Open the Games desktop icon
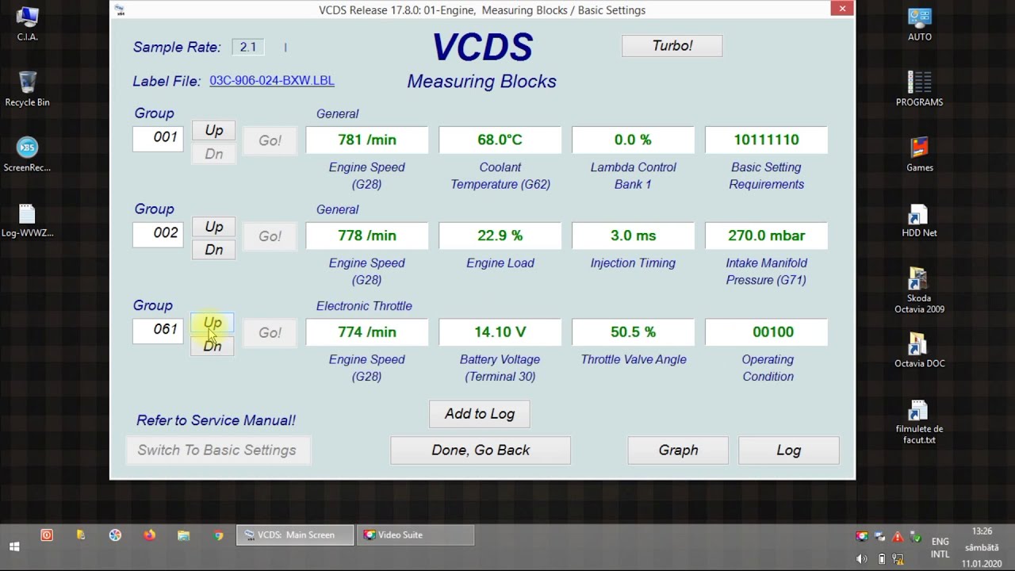The width and height of the screenshot is (1015, 571). click(x=919, y=155)
